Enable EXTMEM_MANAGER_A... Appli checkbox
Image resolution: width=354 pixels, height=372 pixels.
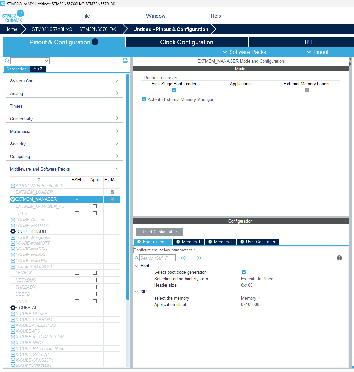tap(95, 206)
